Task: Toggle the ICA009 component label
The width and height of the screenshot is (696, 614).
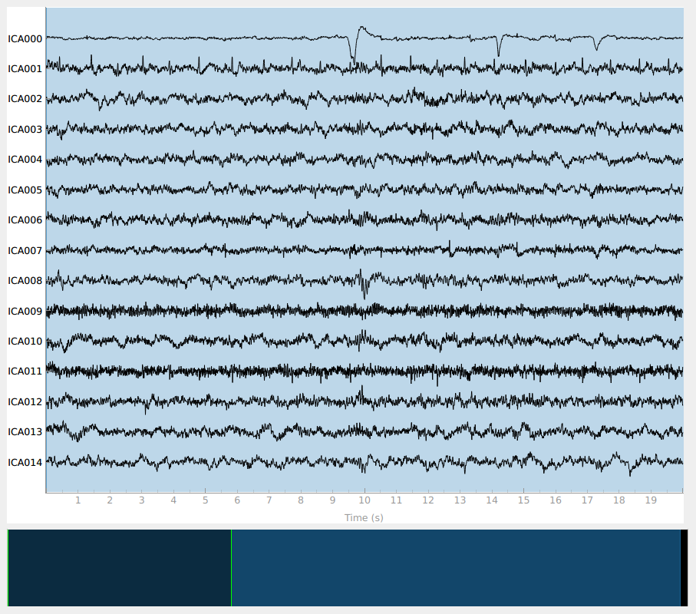Action: coord(25,311)
